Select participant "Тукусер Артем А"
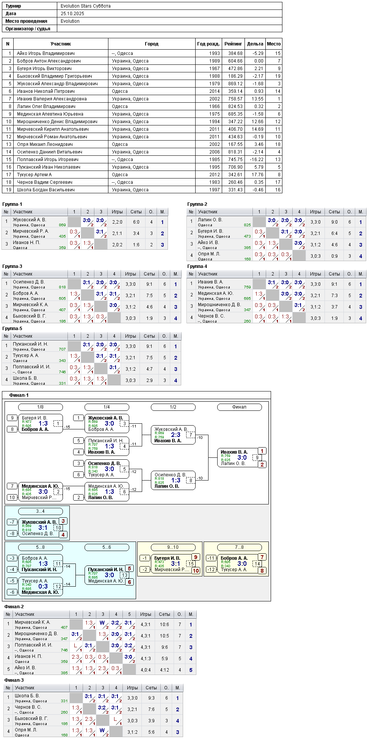370x739 pixels. (x=34, y=175)
